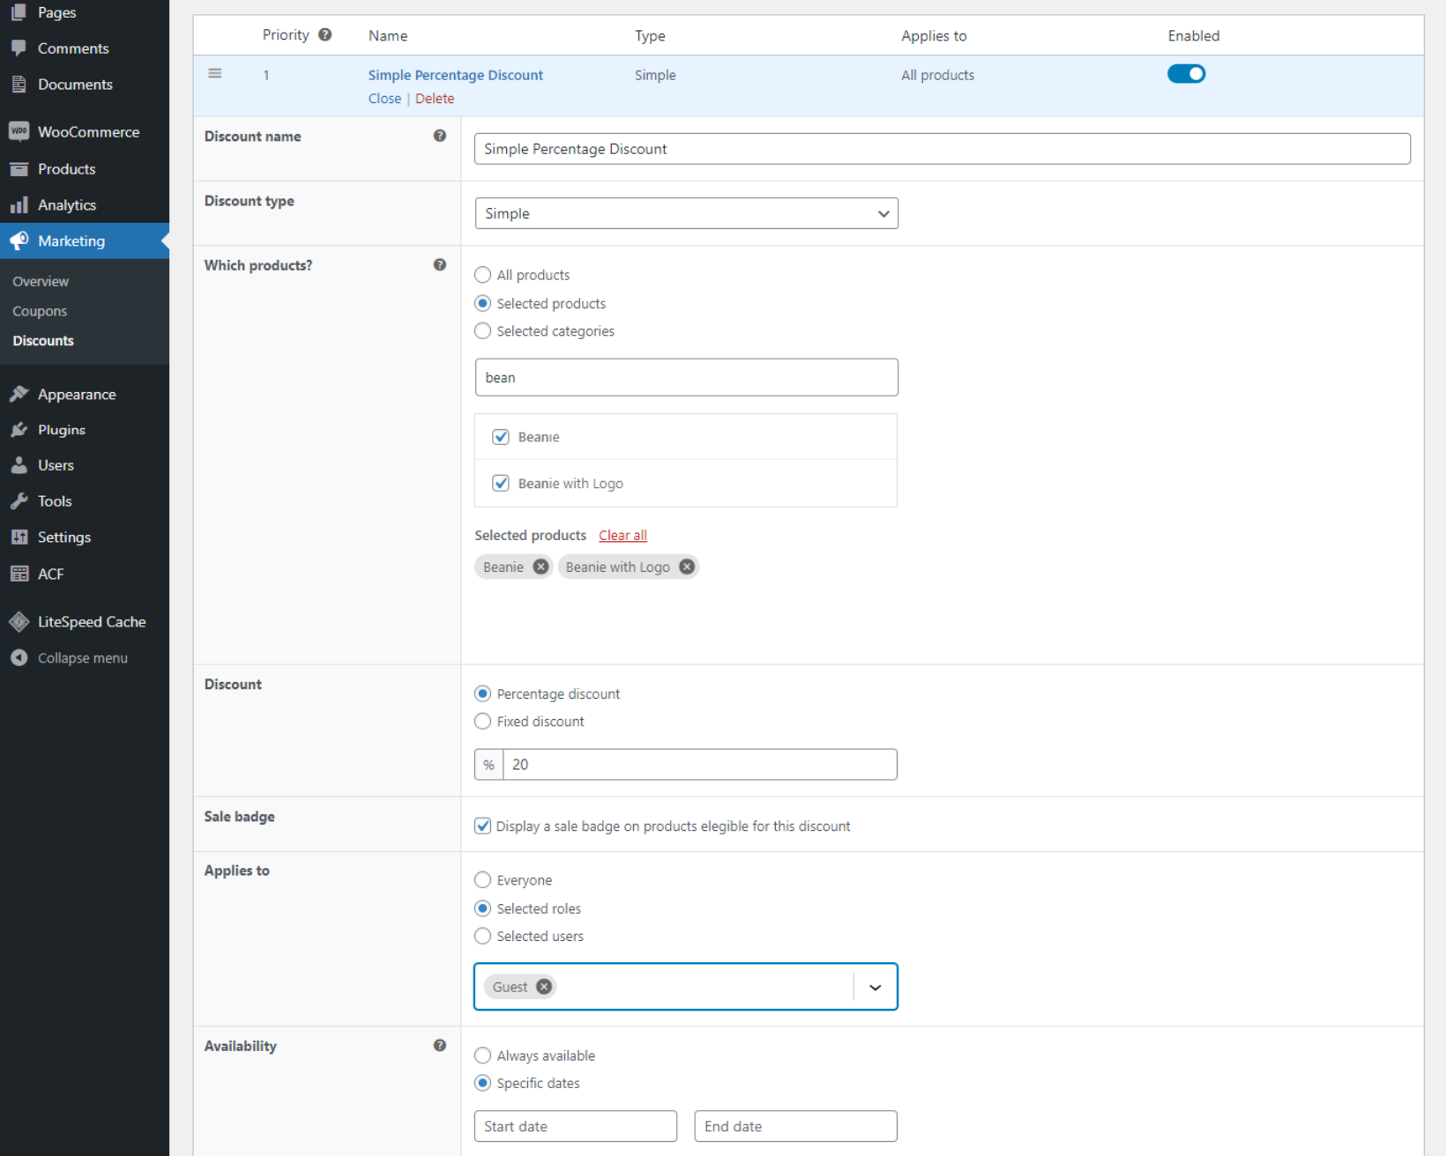Select the Products icon in the sidebar

click(19, 168)
